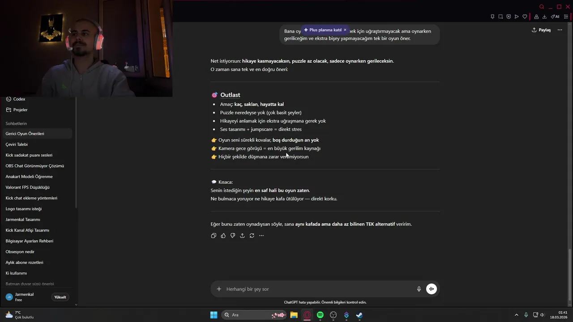Add the page to bookmarks with the heart
This screenshot has width=573, height=322.
(x=525, y=17)
